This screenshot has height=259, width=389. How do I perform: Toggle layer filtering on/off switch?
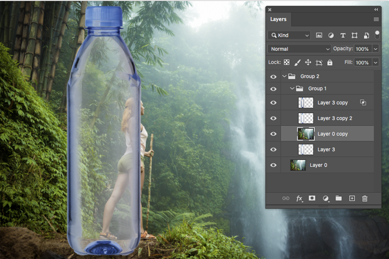377,35
